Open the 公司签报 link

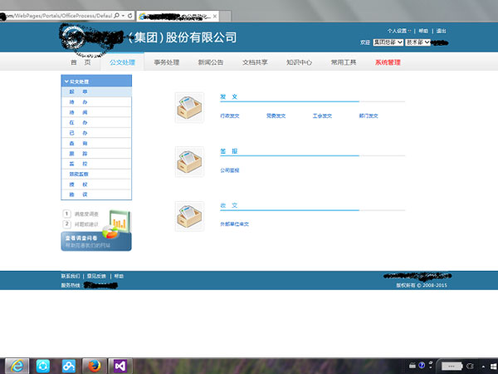tap(229, 170)
